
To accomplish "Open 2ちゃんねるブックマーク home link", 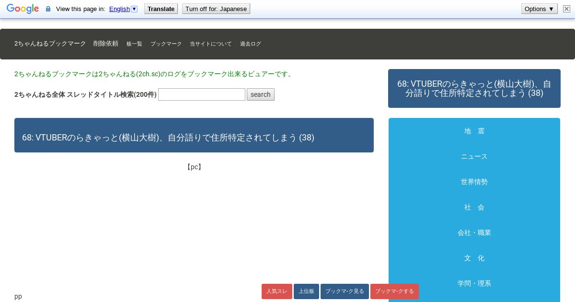I will [50, 43].
